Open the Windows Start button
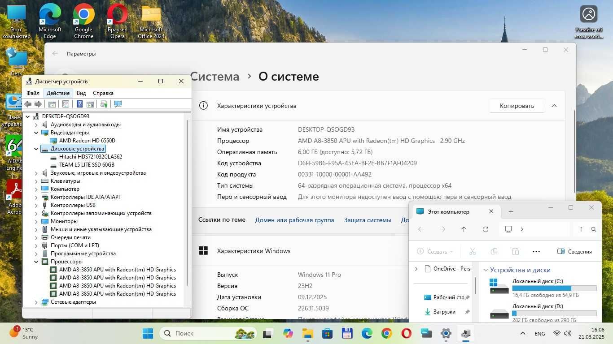This screenshot has width=613, height=344. [148, 333]
